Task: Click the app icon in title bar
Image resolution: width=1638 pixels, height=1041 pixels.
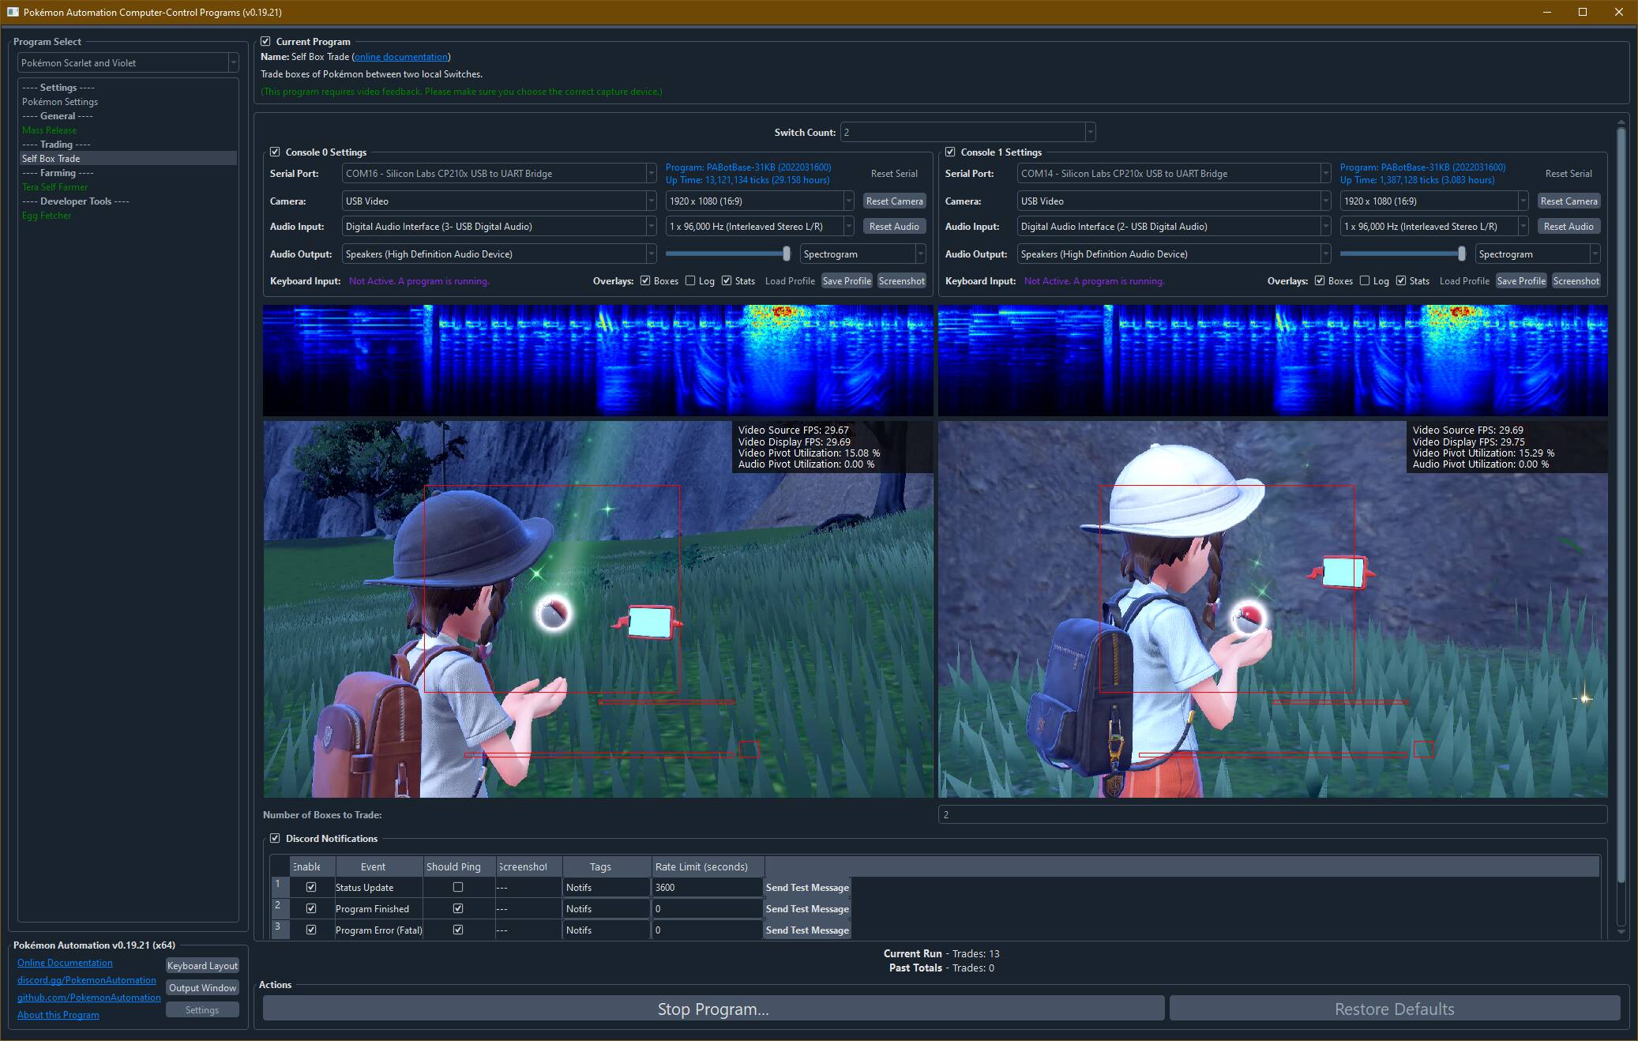Action: click(13, 12)
